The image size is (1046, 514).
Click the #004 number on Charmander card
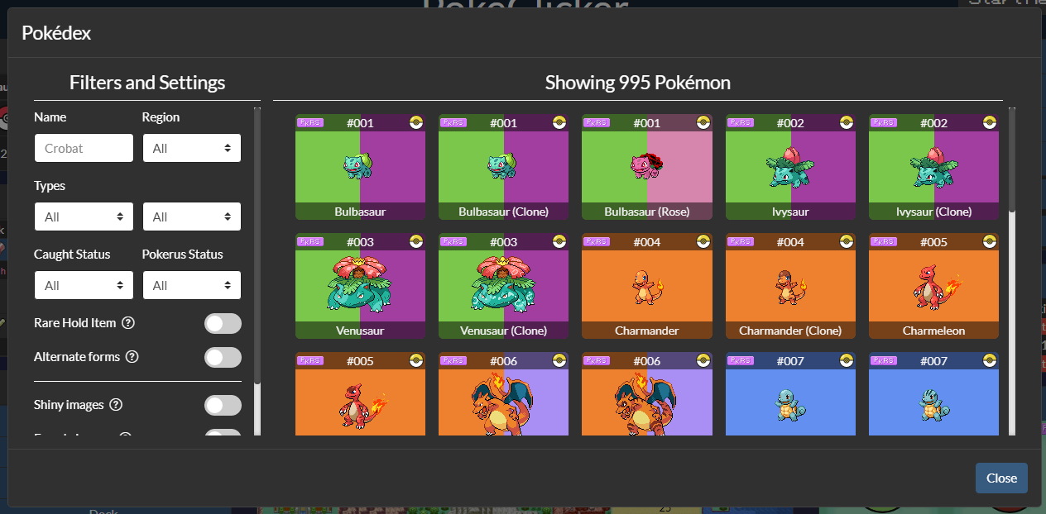(x=647, y=242)
